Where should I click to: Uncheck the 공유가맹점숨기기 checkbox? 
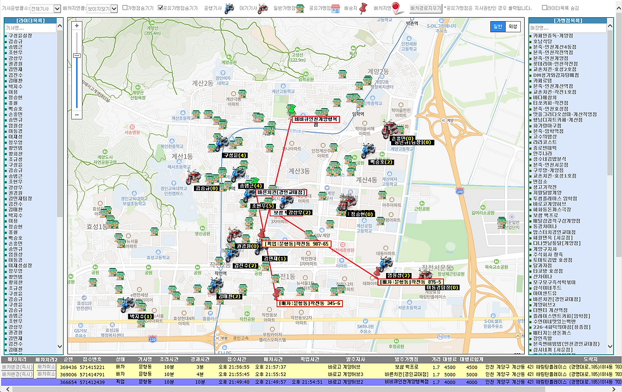tap(160, 8)
